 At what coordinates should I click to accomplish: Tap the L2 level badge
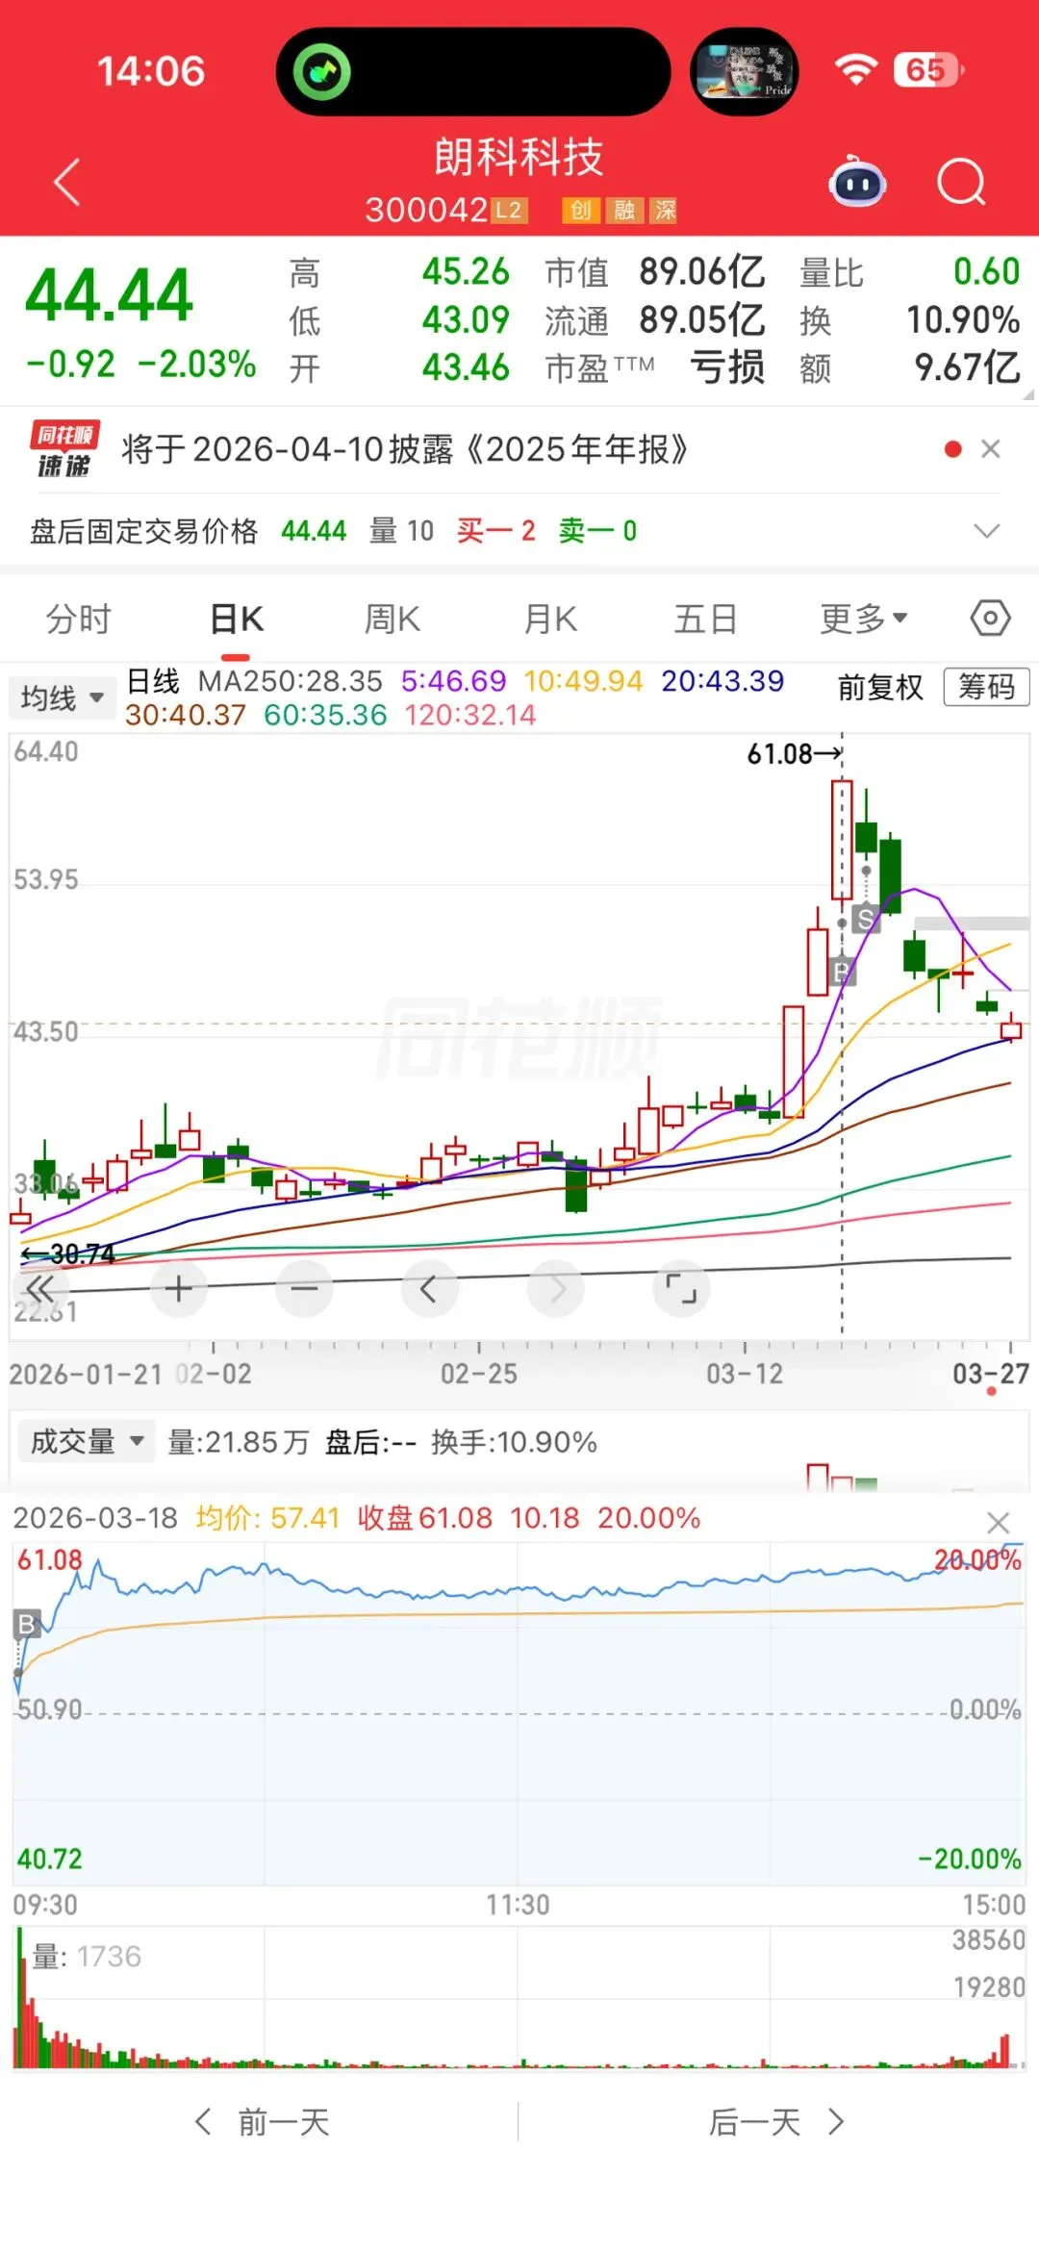(508, 210)
